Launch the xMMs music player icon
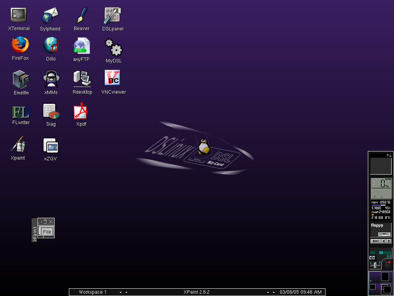394x296 pixels. coord(50,79)
